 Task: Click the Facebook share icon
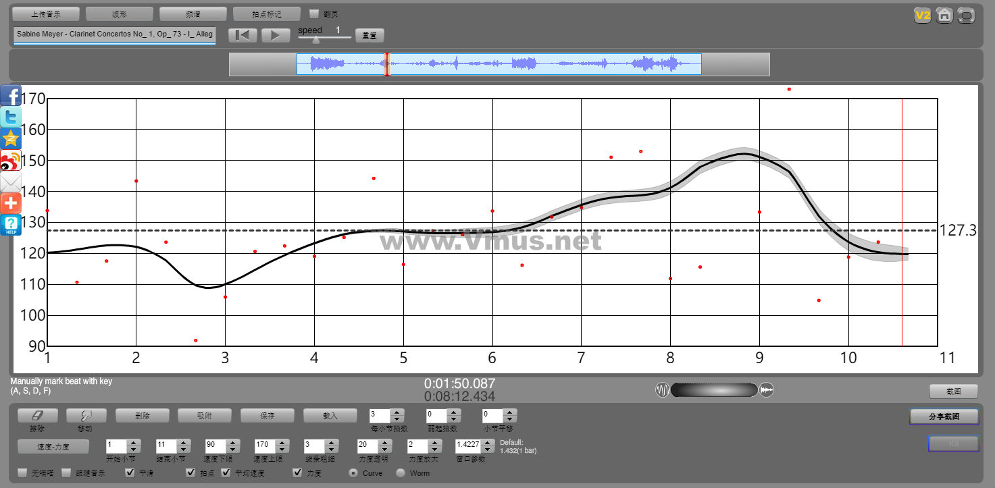pyautogui.click(x=11, y=96)
